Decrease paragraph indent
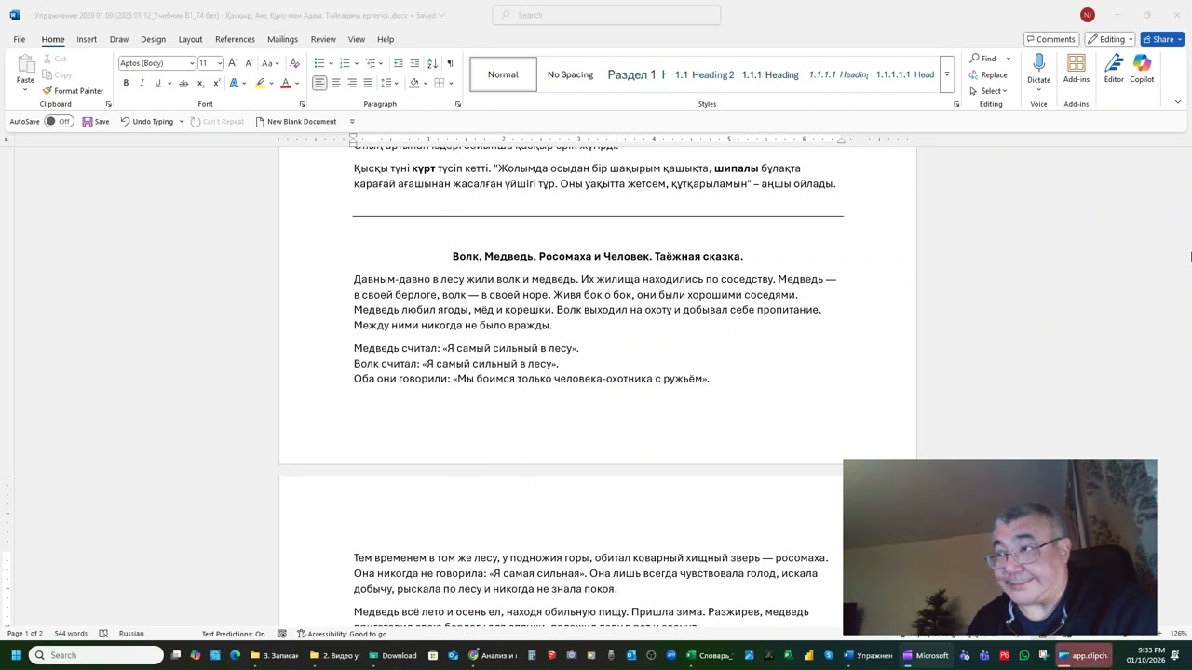The width and height of the screenshot is (1192, 670). [399, 63]
